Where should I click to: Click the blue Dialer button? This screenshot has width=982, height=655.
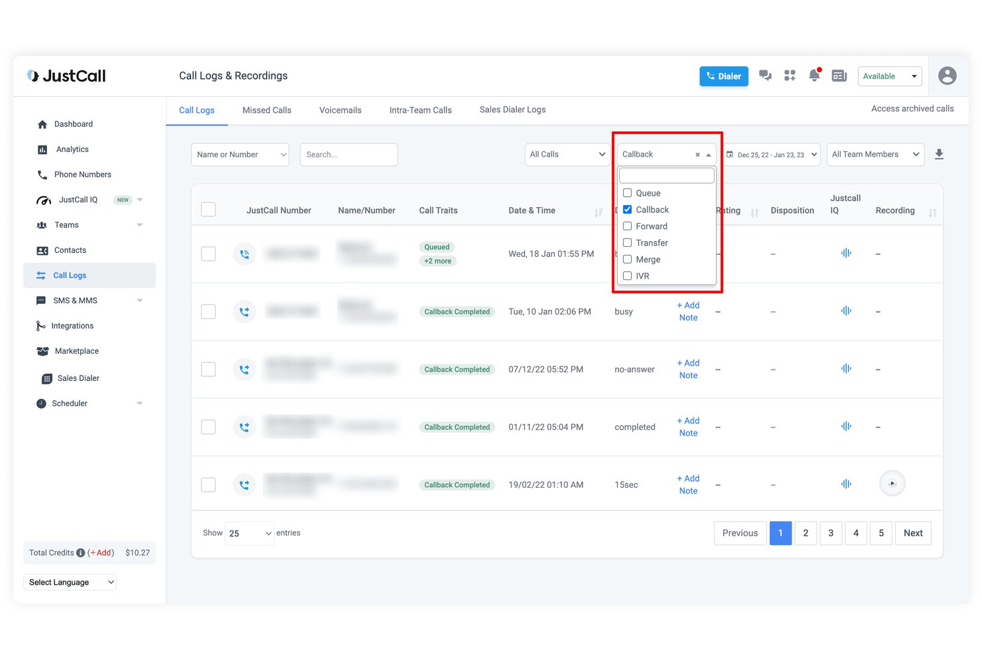(724, 76)
